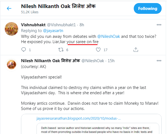Image resolution: width=168 pixels, height=134 pixels.
Task: Open Nilesh Oak's avatar
Action: [x=11, y=65]
